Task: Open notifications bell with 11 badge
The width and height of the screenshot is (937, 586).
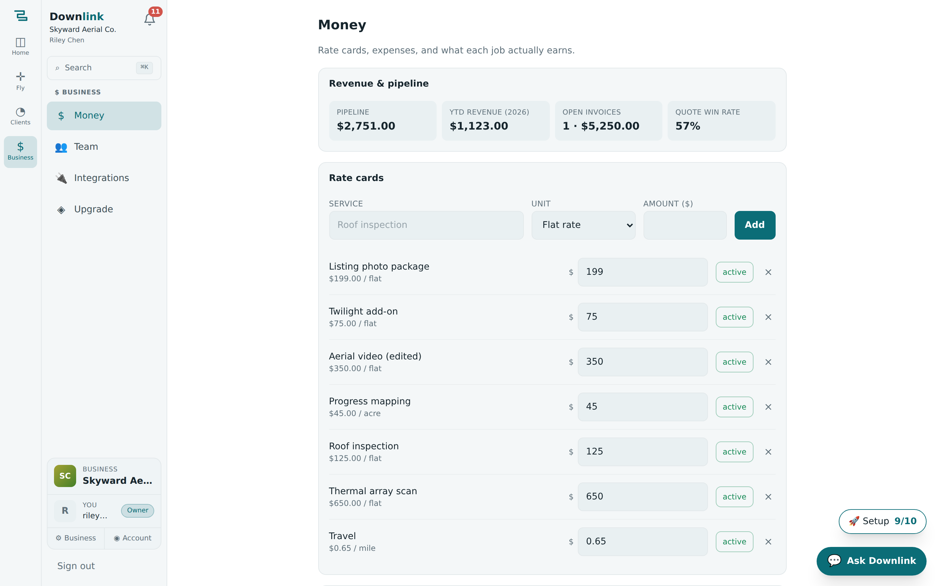Action: pyautogui.click(x=150, y=19)
